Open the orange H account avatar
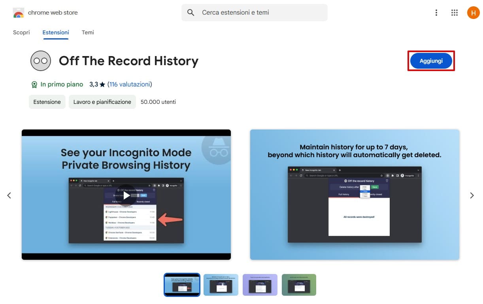Image resolution: width=483 pixels, height=304 pixels. pyautogui.click(x=473, y=13)
